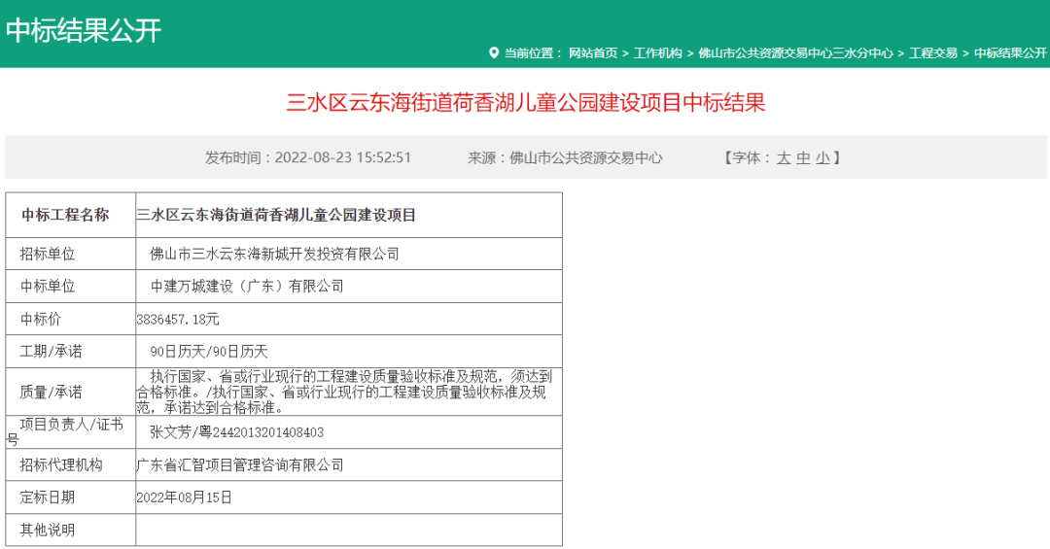This screenshot has height=549, width=1050.
Task: Click the red article title 三水区云东海街道荷香湖儿童公园建设项目中标结果
Action: [x=525, y=103]
